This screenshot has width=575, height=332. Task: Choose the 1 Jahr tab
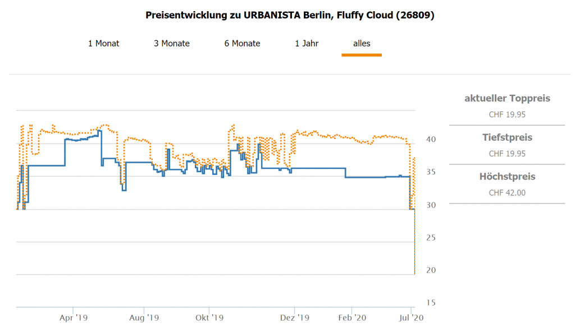point(307,43)
